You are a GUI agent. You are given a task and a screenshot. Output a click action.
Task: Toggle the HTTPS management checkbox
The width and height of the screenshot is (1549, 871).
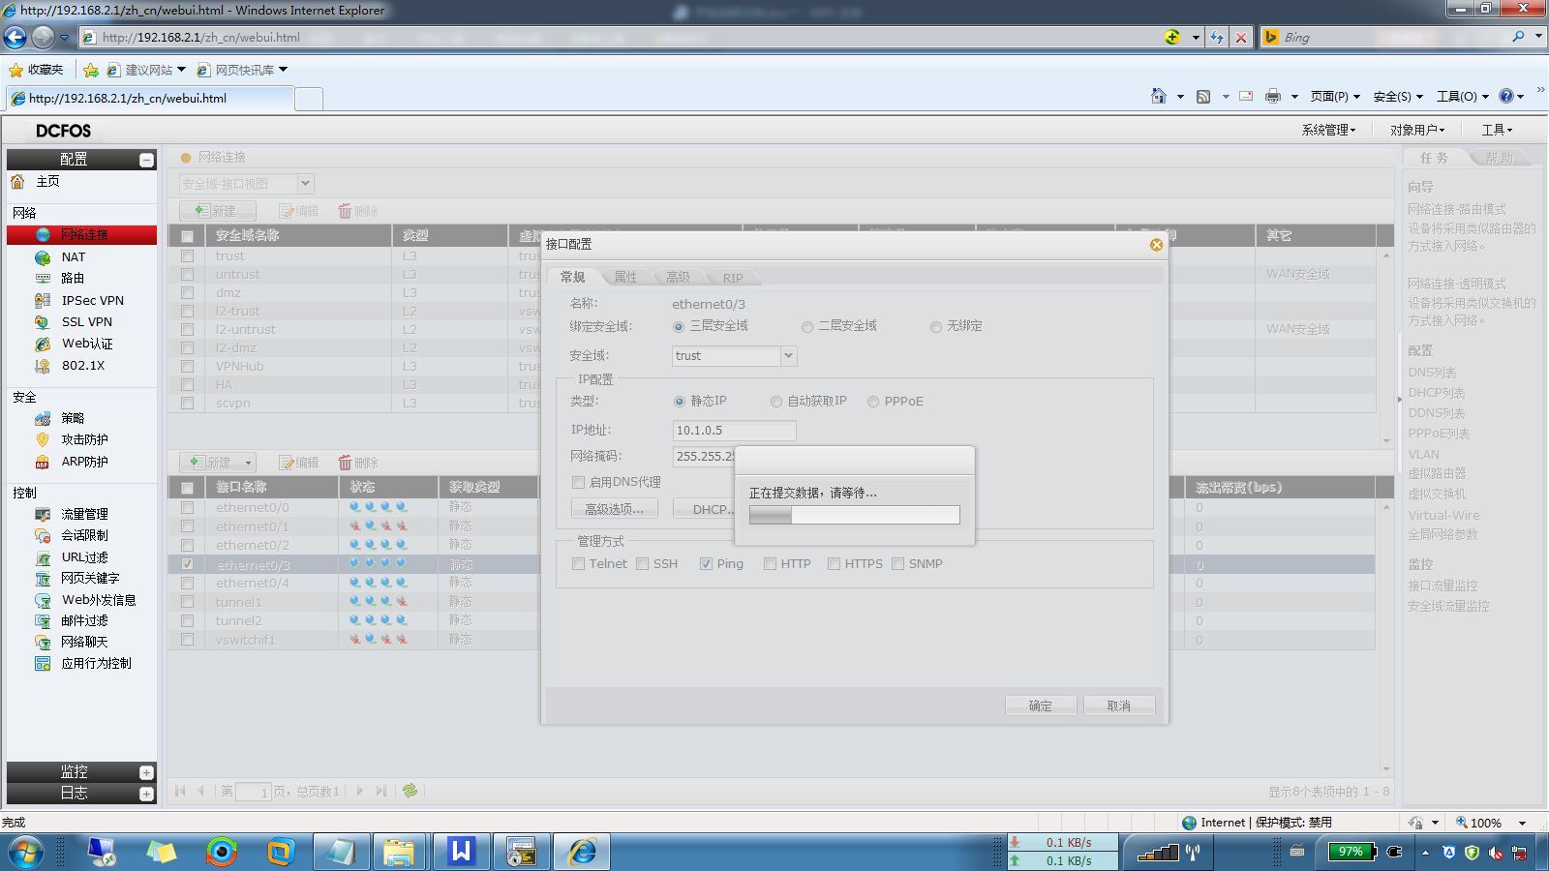[x=834, y=564]
